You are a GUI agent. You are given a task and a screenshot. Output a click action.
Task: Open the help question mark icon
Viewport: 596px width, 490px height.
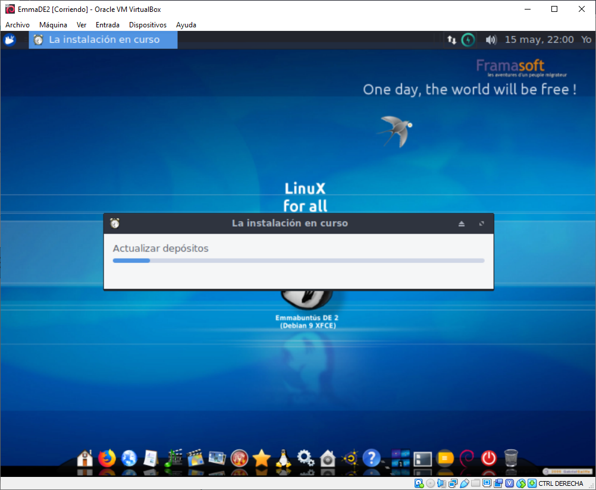coord(371,458)
